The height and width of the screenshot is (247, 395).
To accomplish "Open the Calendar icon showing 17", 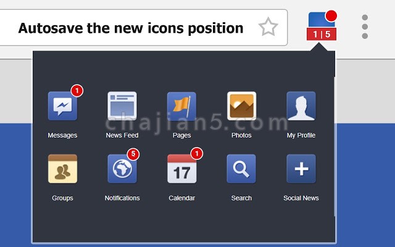I will [182, 169].
